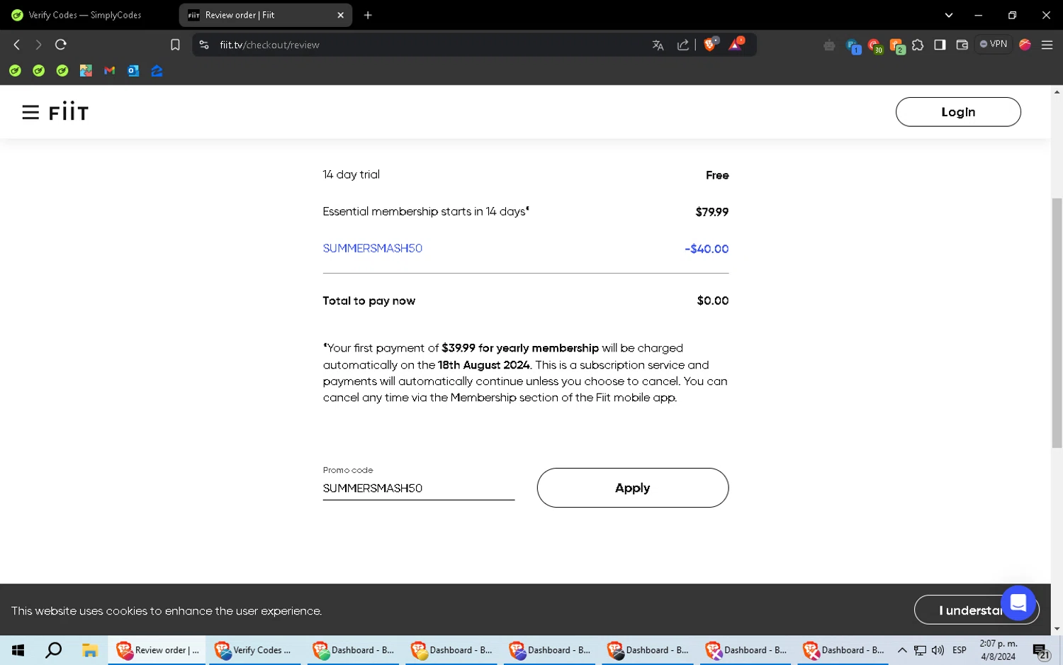This screenshot has width=1063, height=665.
Task: Click the Total to pay now label
Action: point(369,301)
